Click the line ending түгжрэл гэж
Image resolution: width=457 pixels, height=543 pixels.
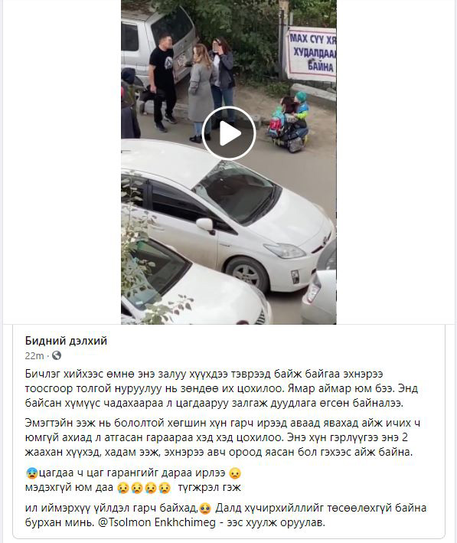click(x=133, y=488)
